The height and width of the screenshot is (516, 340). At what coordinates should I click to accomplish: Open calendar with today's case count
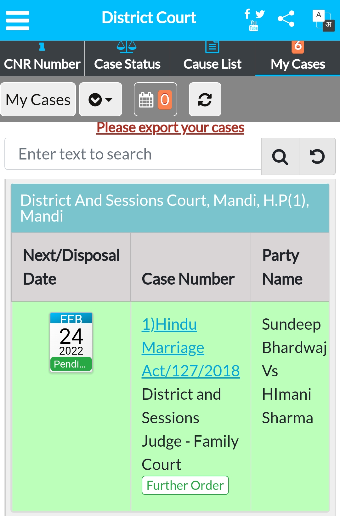click(156, 100)
